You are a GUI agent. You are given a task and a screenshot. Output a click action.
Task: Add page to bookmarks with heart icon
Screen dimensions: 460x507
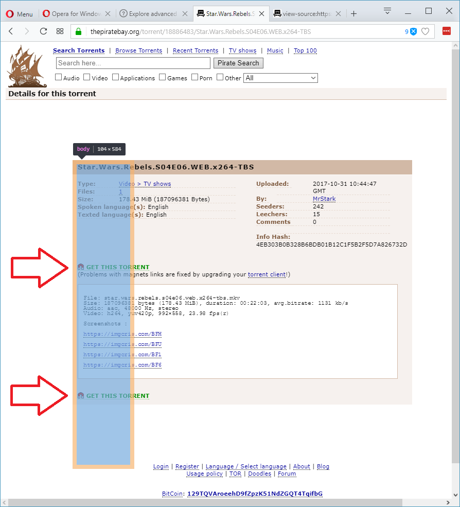coord(426,31)
